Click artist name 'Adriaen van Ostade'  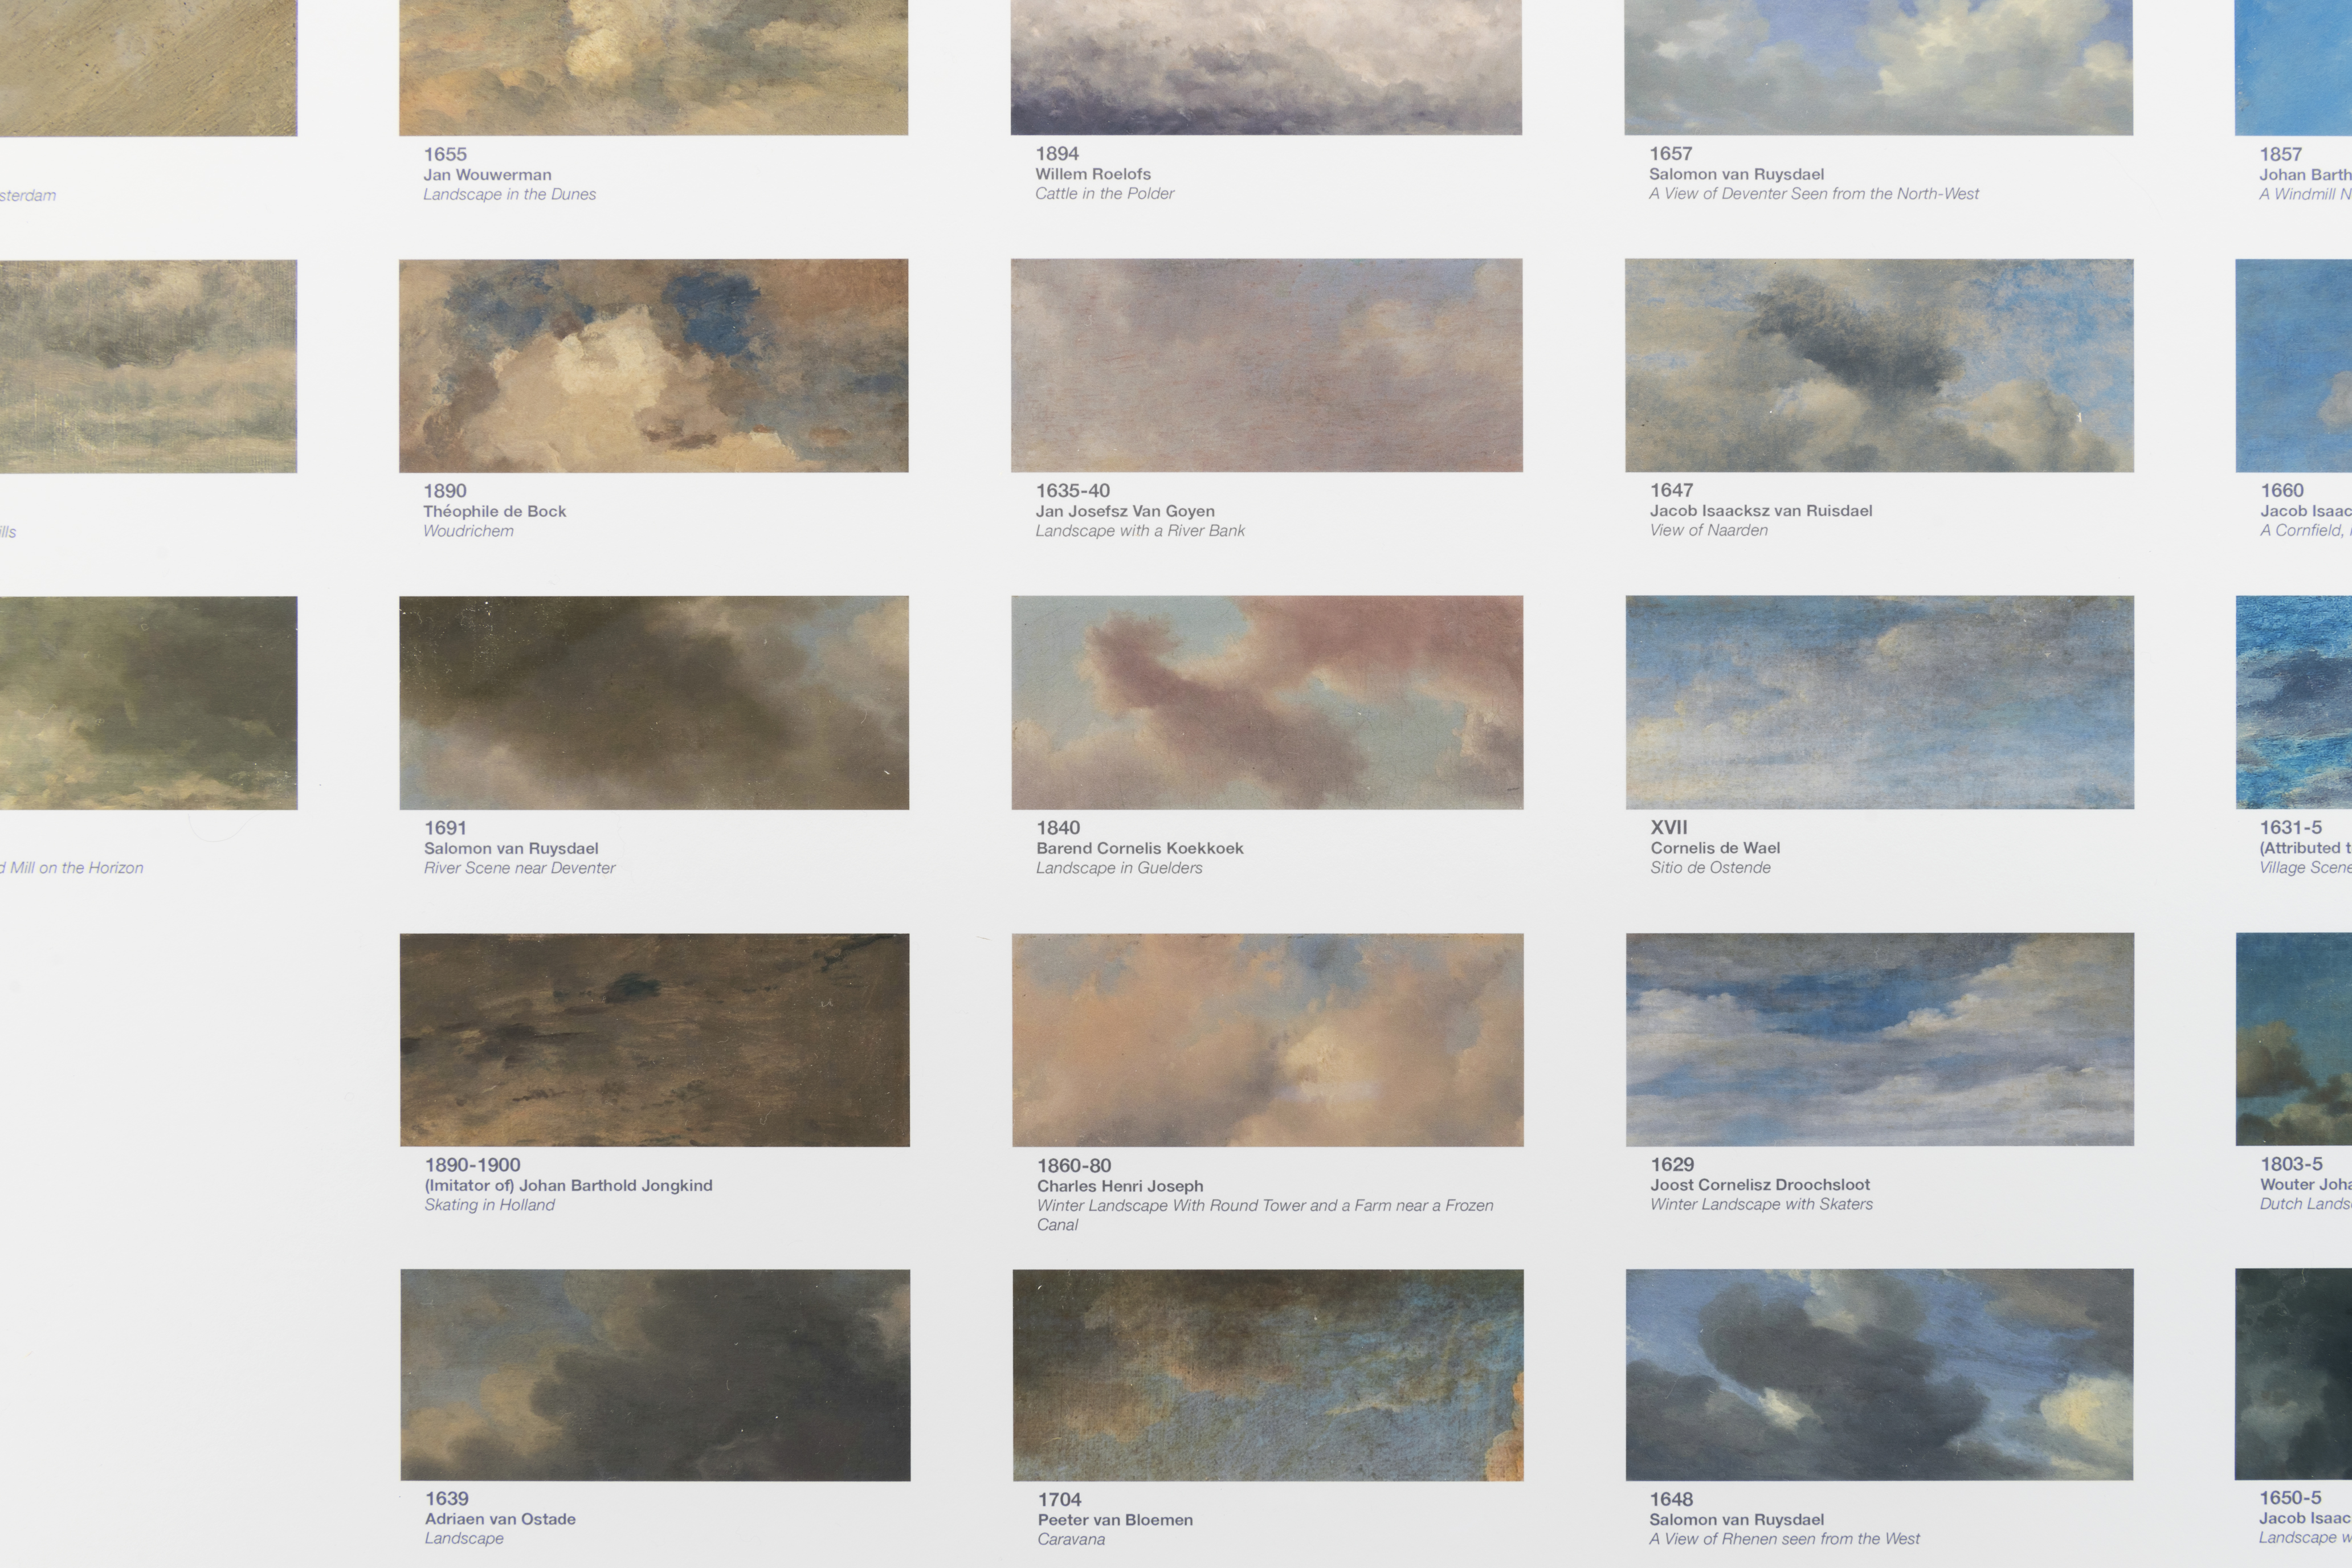pyautogui.click(x=500, y=1519)
